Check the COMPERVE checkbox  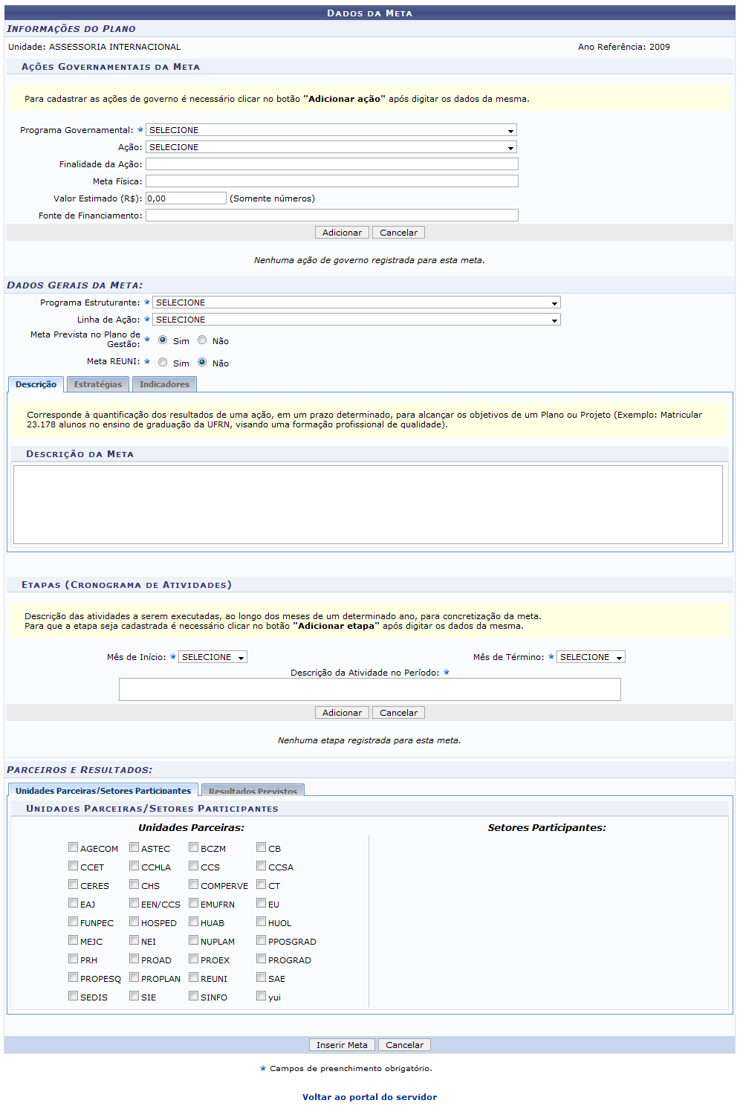[193, 884]
